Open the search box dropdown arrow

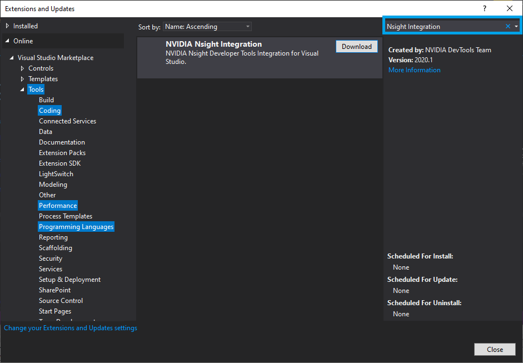click(x=516, y=26)
